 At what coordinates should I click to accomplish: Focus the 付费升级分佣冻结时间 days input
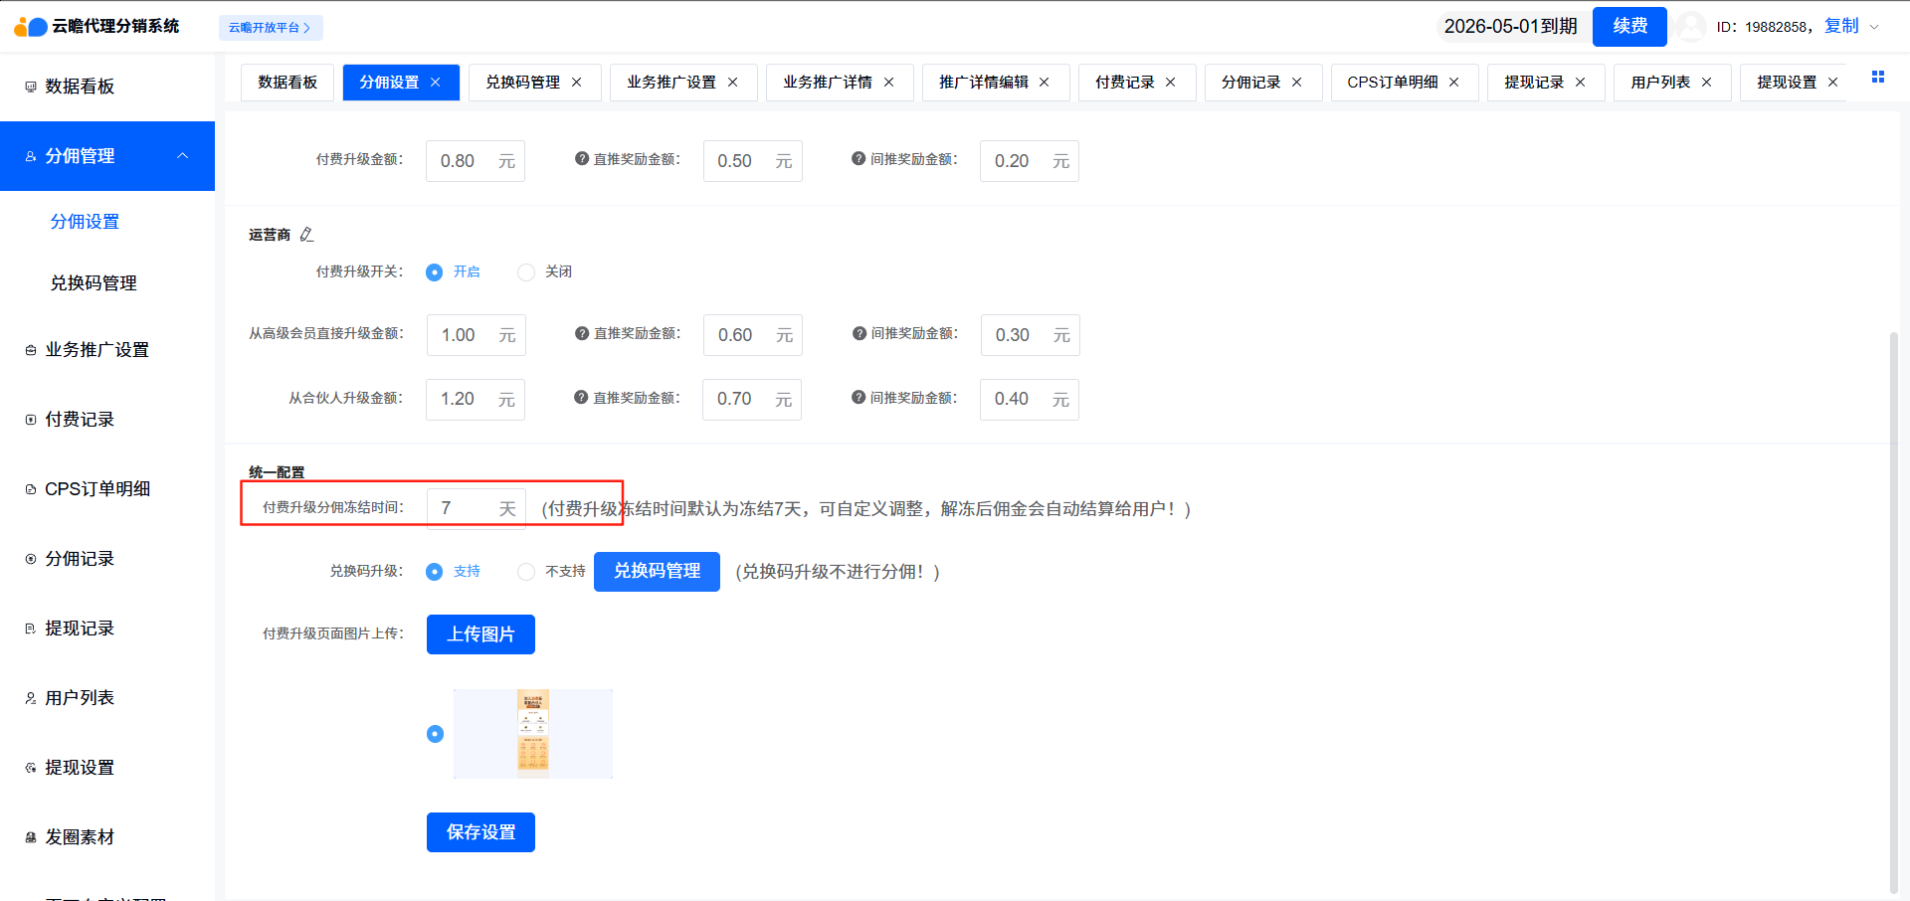pos(477,508)
